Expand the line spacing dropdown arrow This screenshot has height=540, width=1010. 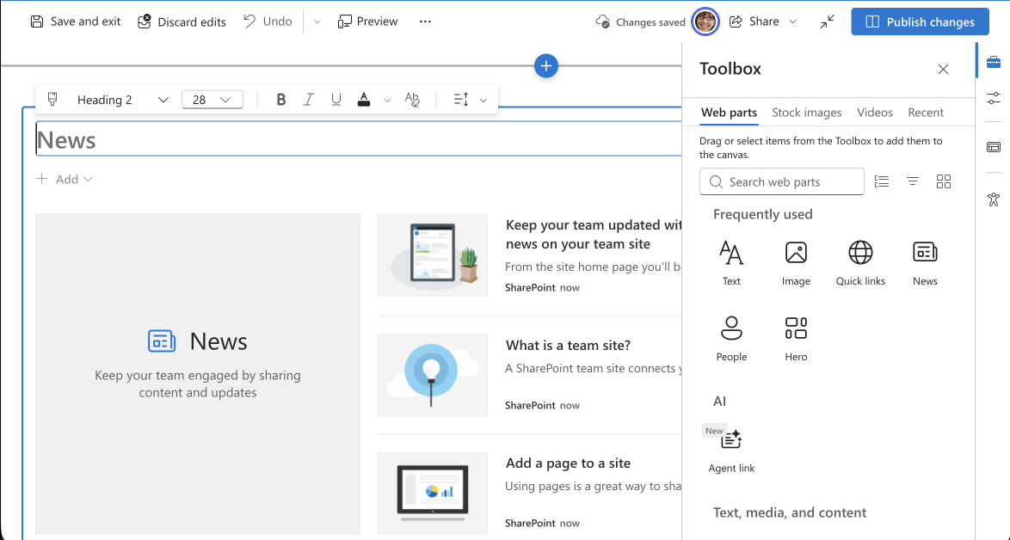click(x=483, y=100)
